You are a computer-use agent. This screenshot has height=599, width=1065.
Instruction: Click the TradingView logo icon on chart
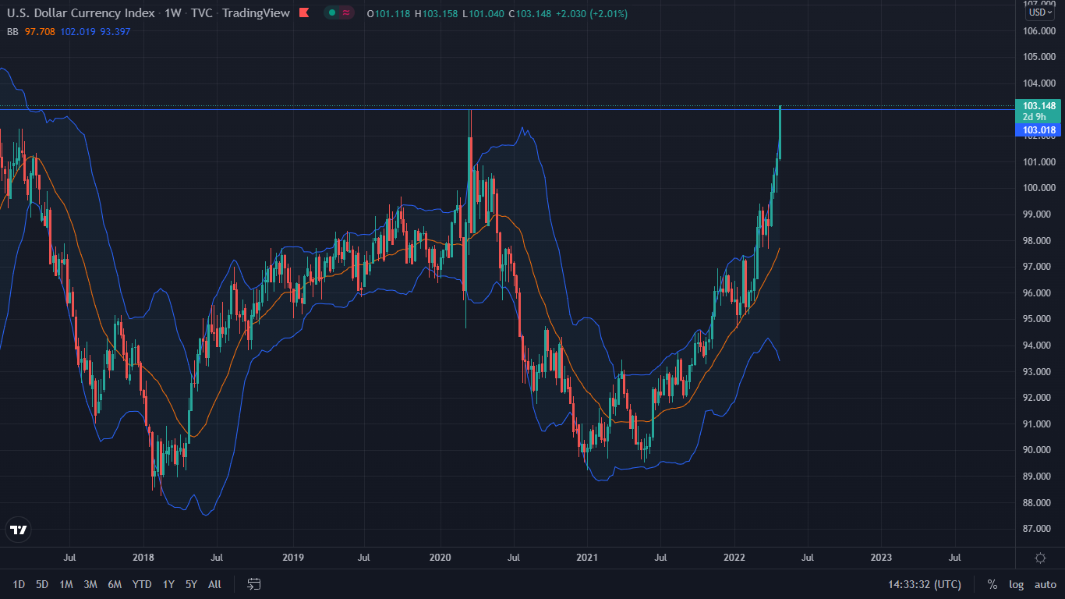[18, 530]
